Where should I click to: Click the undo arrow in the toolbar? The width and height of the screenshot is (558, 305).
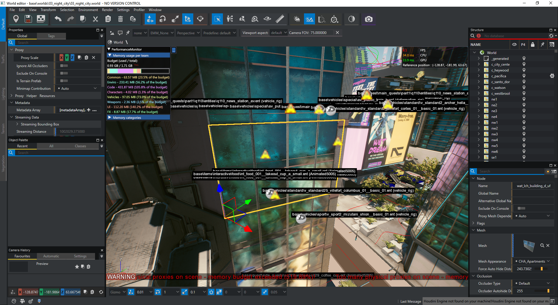(x=58, y=19)
